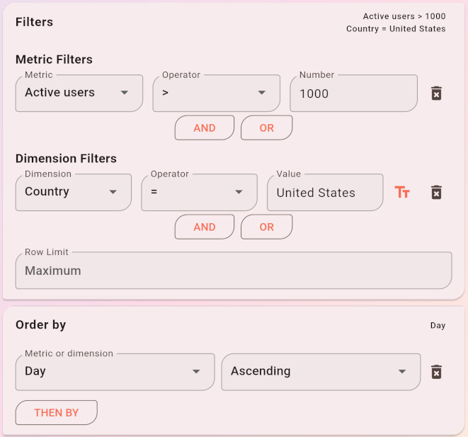Open the Metric or dimension dropdown showing Day
This screenshot has height=437, width=468.
point(115,372)
